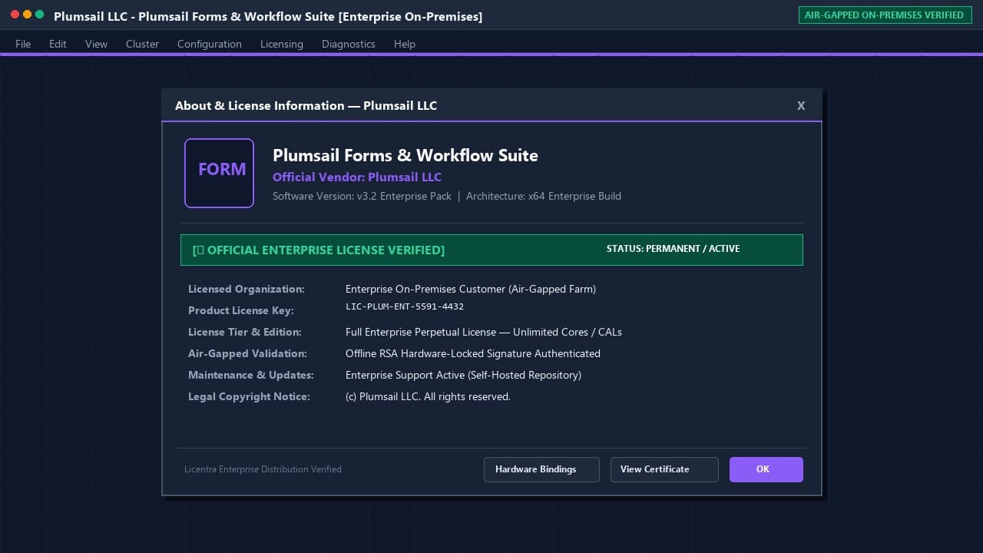Image resolution: width=983 pixels, height=553 pixels.
Task: Open the File menu
Action: (x=23, y=44)
